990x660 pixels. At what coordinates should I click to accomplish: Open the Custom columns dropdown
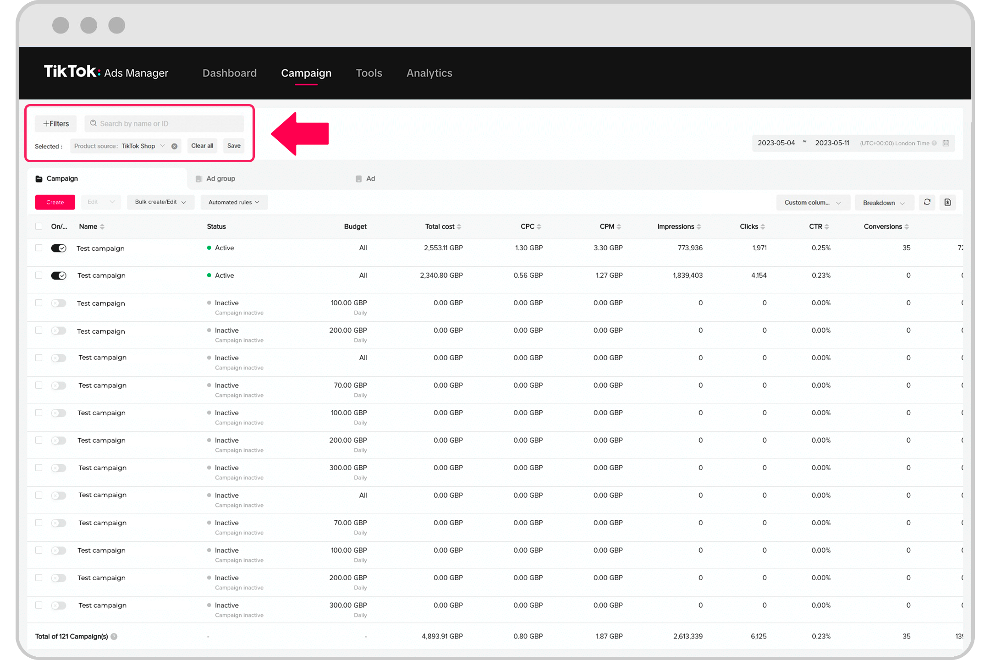tap(813, 203)
